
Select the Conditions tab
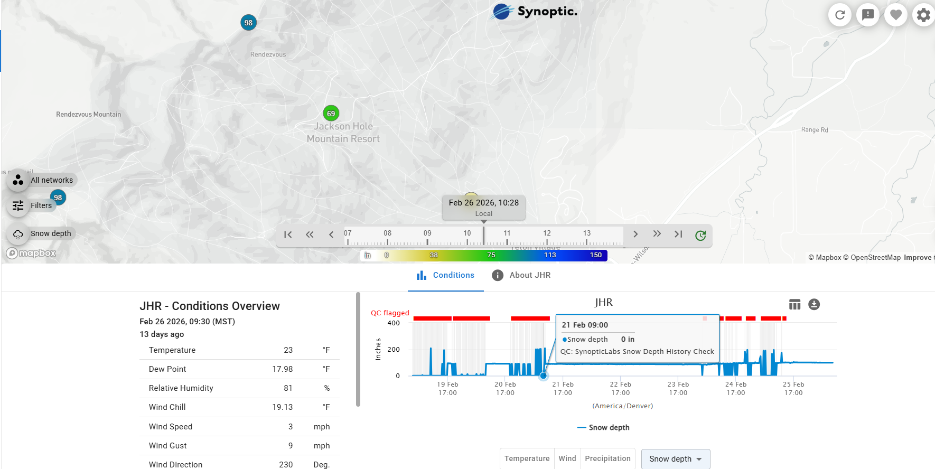click(x=445, y=275)
